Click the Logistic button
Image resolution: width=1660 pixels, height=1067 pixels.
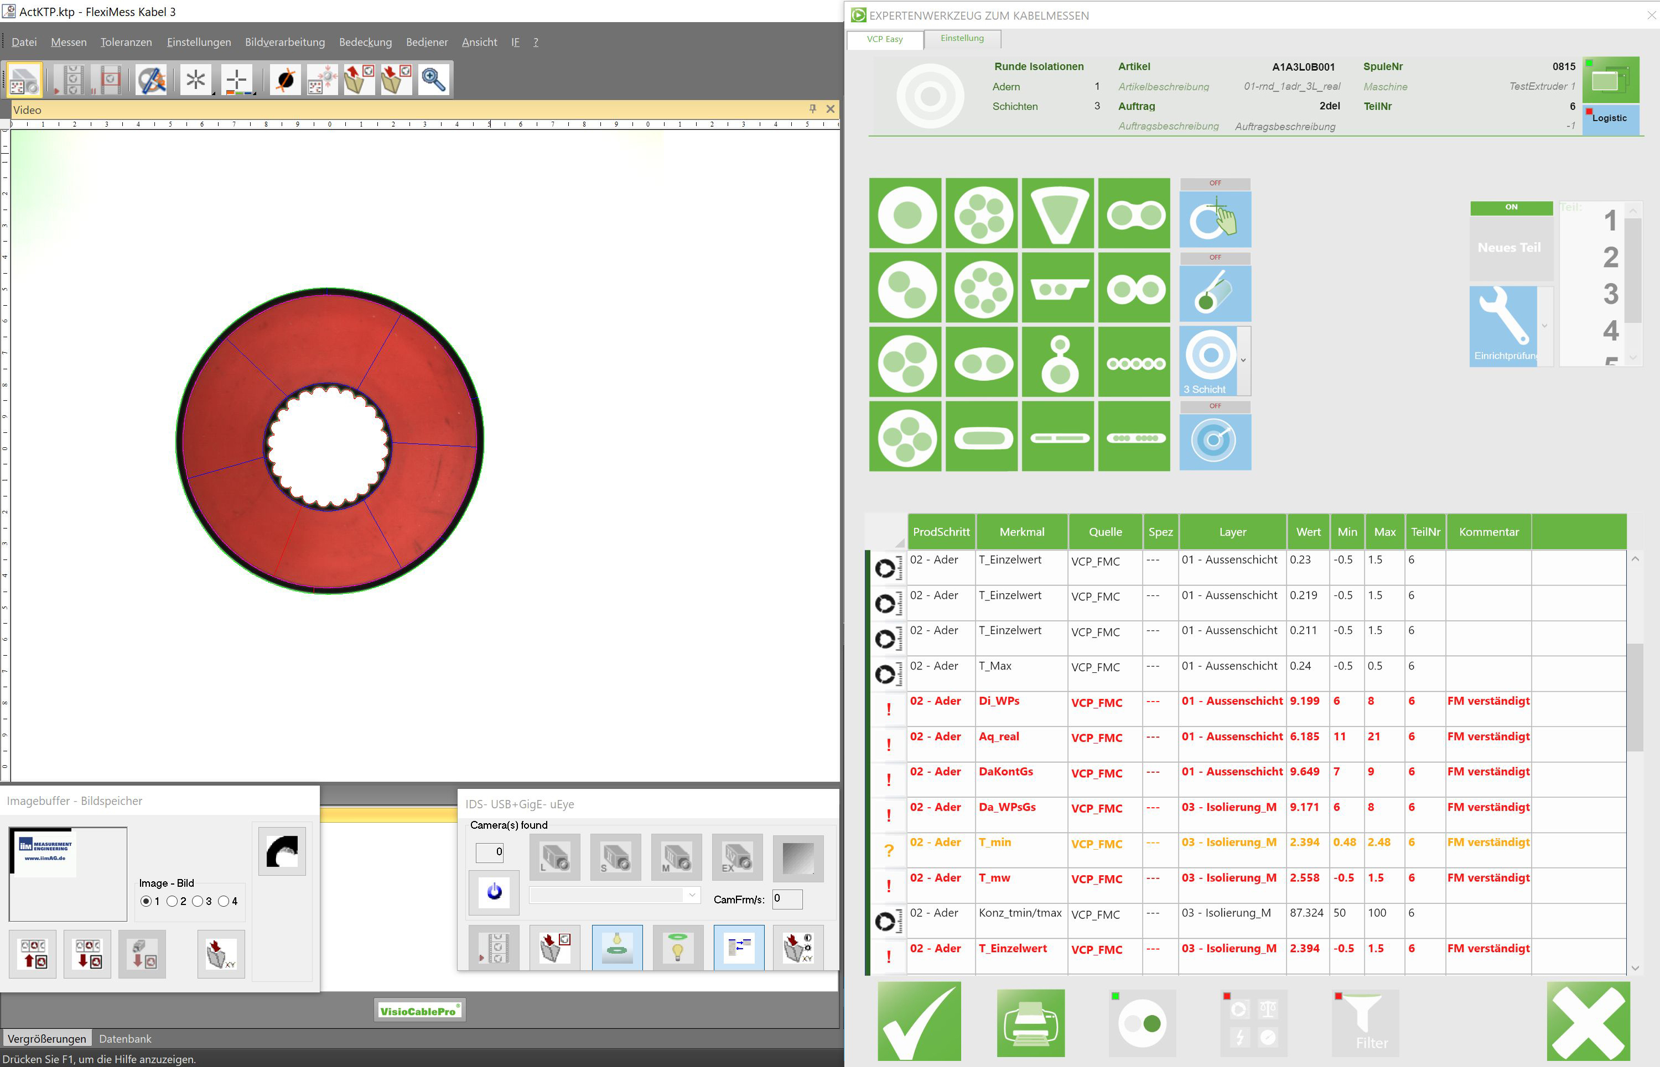tap(1610, 118)
